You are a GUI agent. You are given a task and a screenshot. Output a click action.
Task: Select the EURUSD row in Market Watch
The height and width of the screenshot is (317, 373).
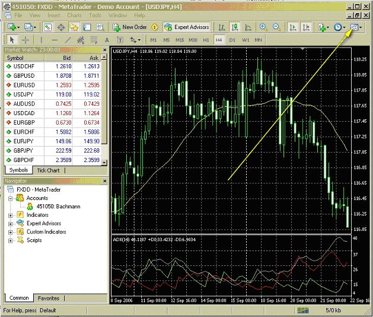coord(53,85)
